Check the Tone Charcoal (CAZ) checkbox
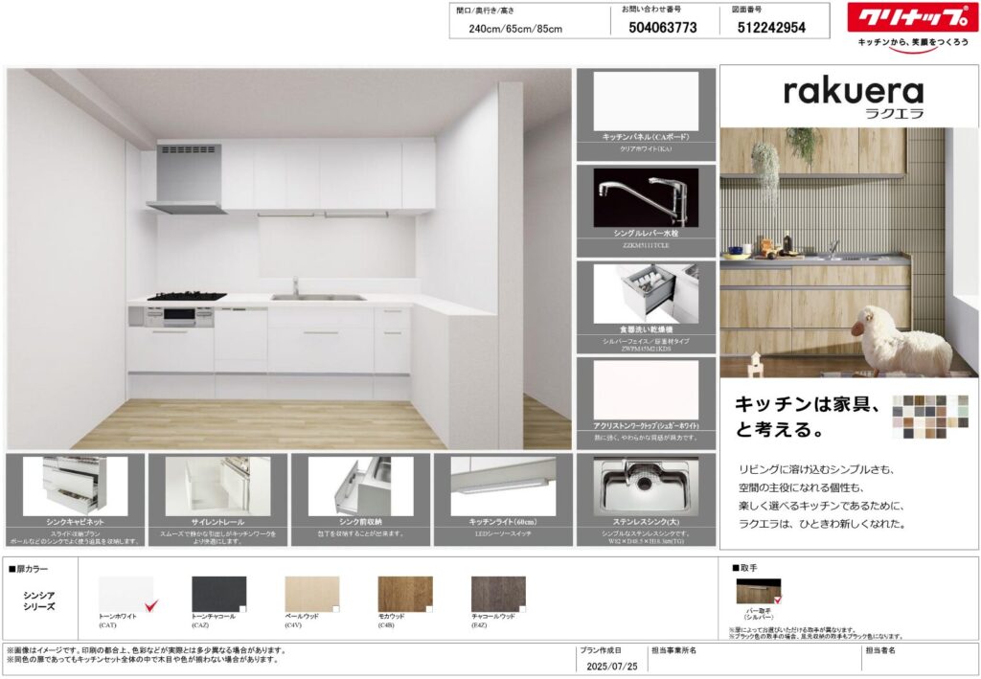This screenshot has width=981, height=679. click(242, 608)
